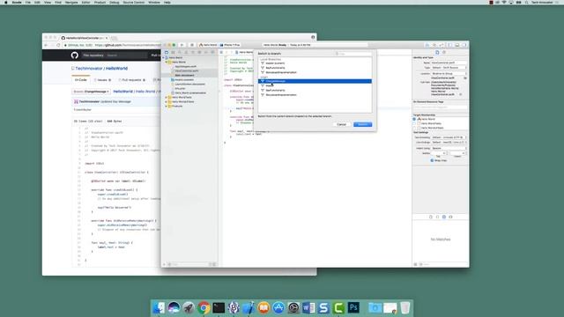Select the remote master branch row

pos(315,86)
